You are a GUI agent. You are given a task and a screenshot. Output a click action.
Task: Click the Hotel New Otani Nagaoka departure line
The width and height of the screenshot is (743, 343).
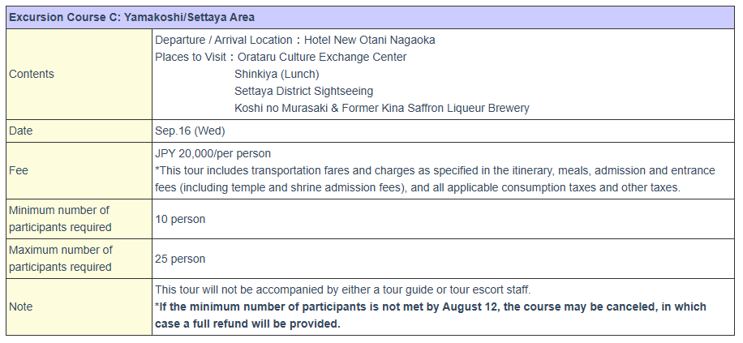[295, 41]
